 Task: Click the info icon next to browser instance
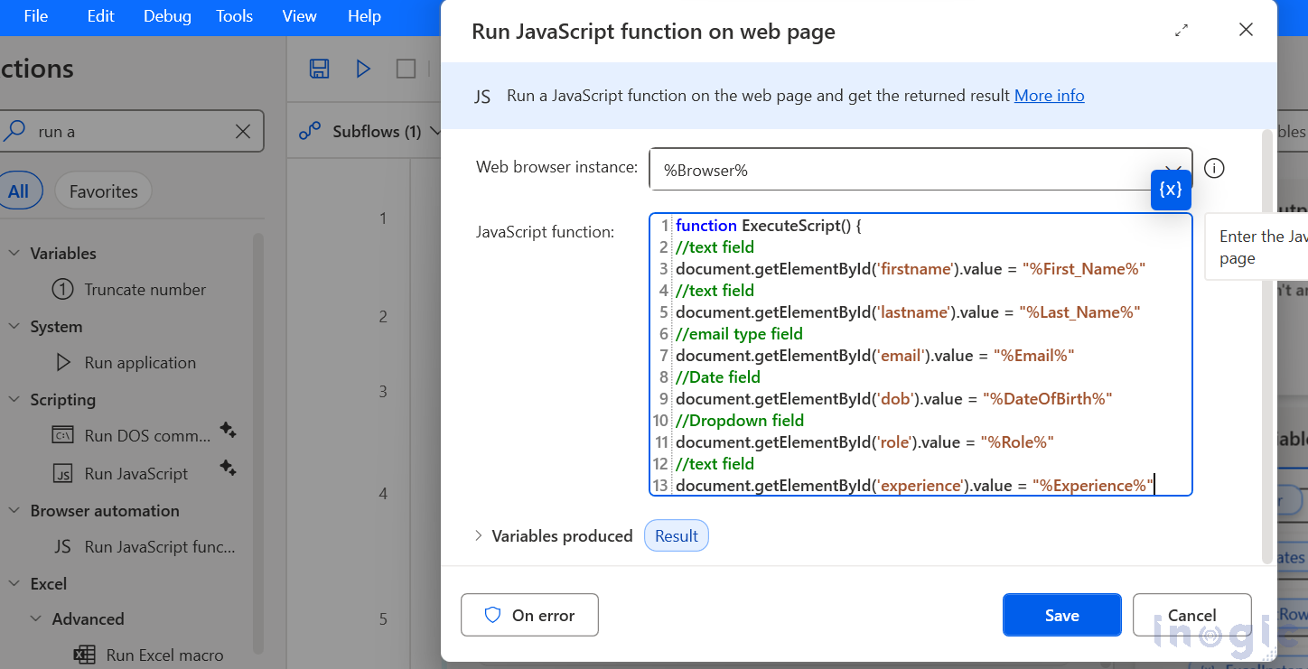(1214, 168)
